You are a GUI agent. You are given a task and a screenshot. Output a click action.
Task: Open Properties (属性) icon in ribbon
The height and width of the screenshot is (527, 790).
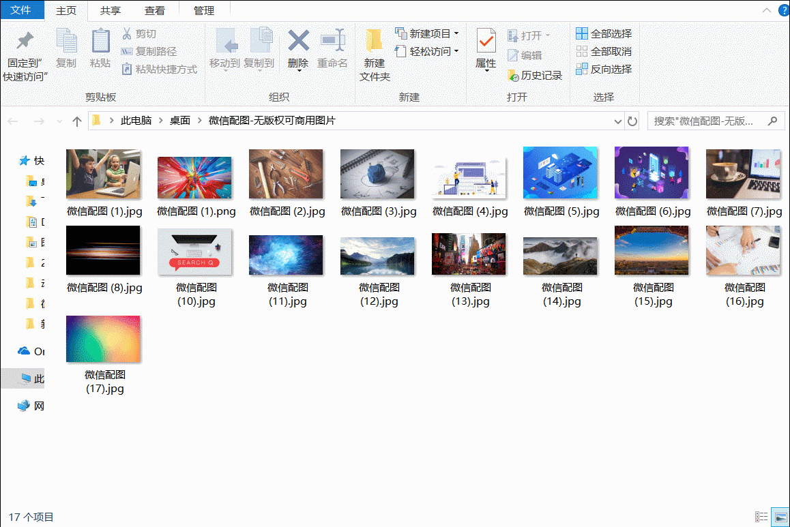coord(486,48)
